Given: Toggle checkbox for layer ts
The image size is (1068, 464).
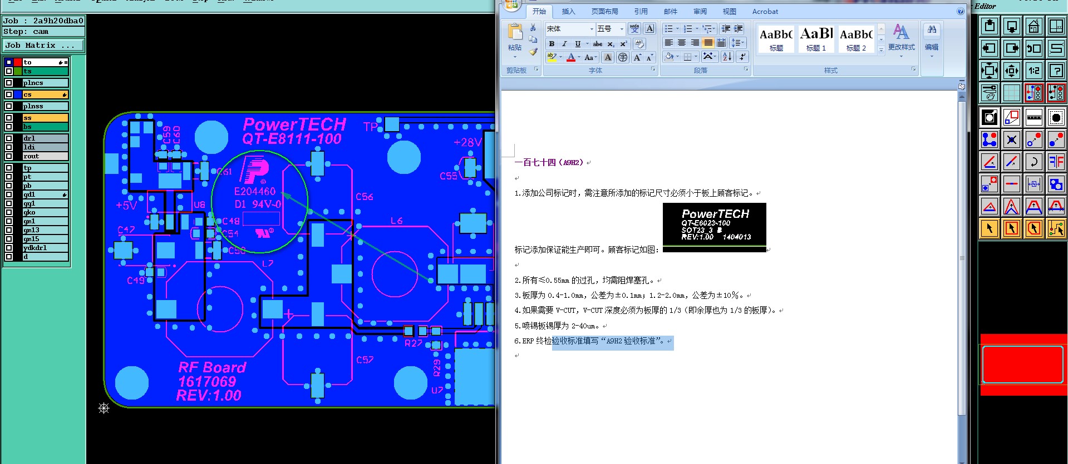Looking at the screenshot, I should [x=9, y=71].
